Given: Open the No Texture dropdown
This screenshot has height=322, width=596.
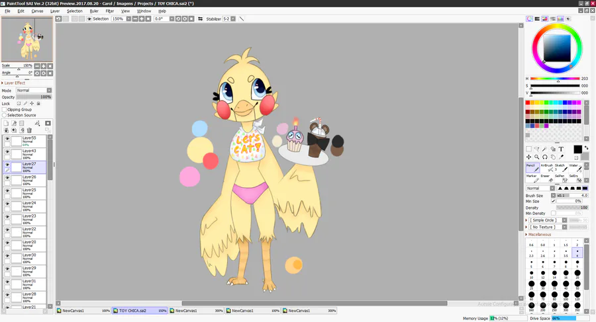Looking at the screenshot, I should (x=564, y=227).
